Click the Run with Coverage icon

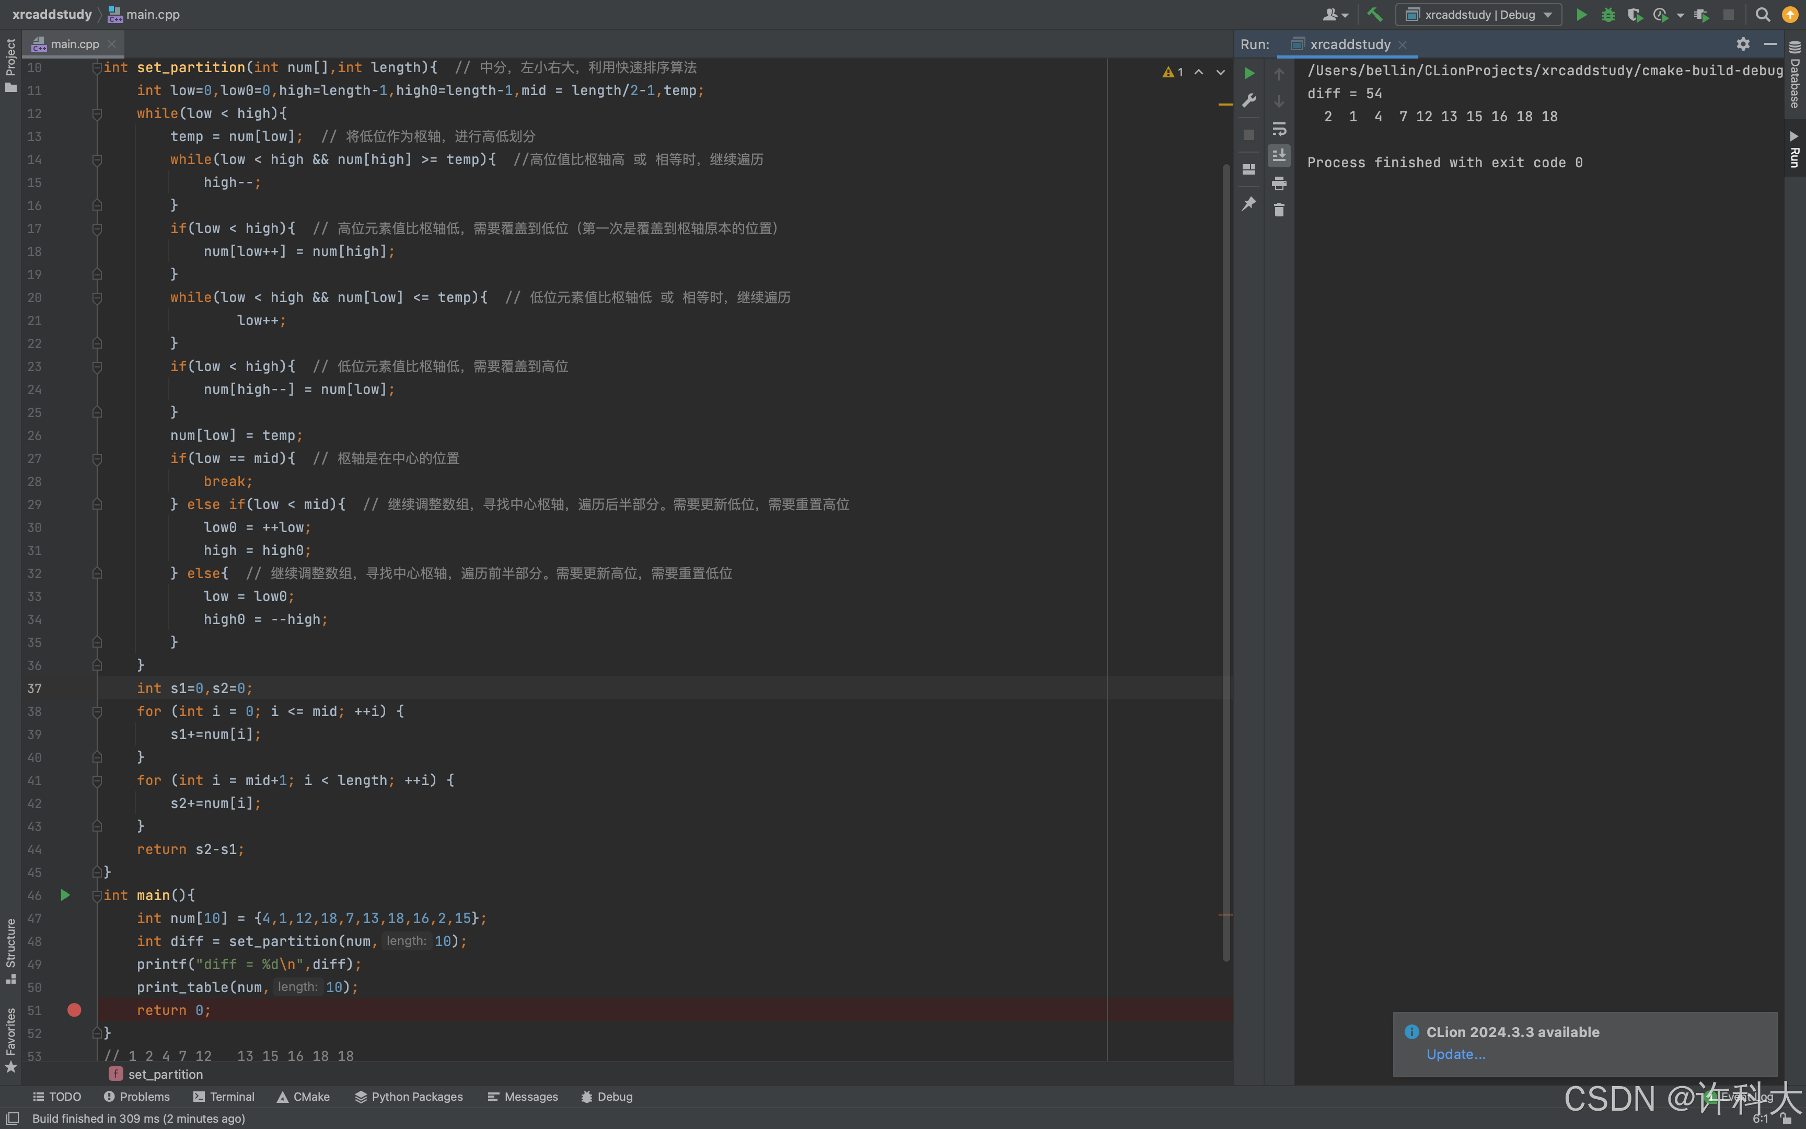tap(1635, 14)
